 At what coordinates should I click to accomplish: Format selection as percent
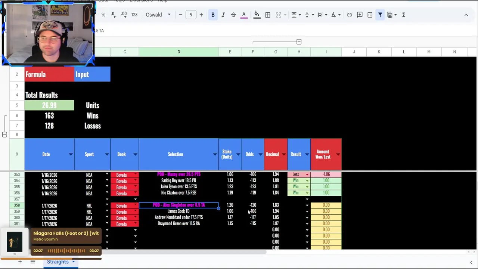coord(103,15)
